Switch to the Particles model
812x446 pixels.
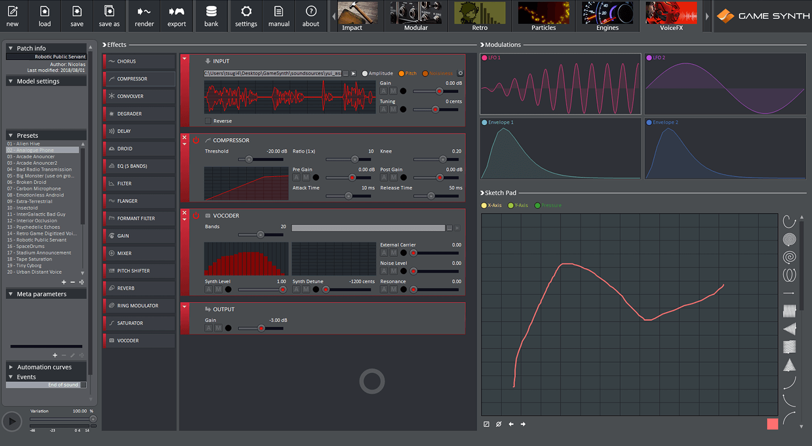click(544, 16)
